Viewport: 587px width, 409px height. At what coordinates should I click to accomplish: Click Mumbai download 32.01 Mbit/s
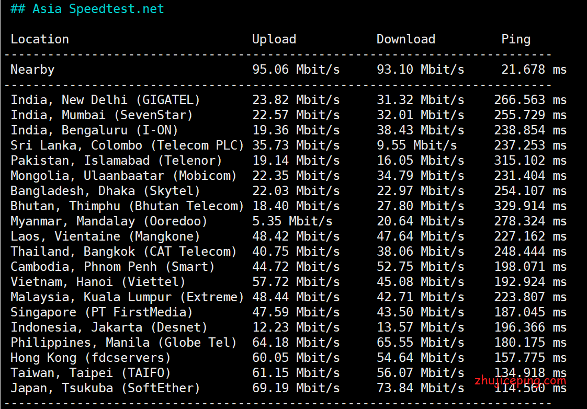coord(421,115)
